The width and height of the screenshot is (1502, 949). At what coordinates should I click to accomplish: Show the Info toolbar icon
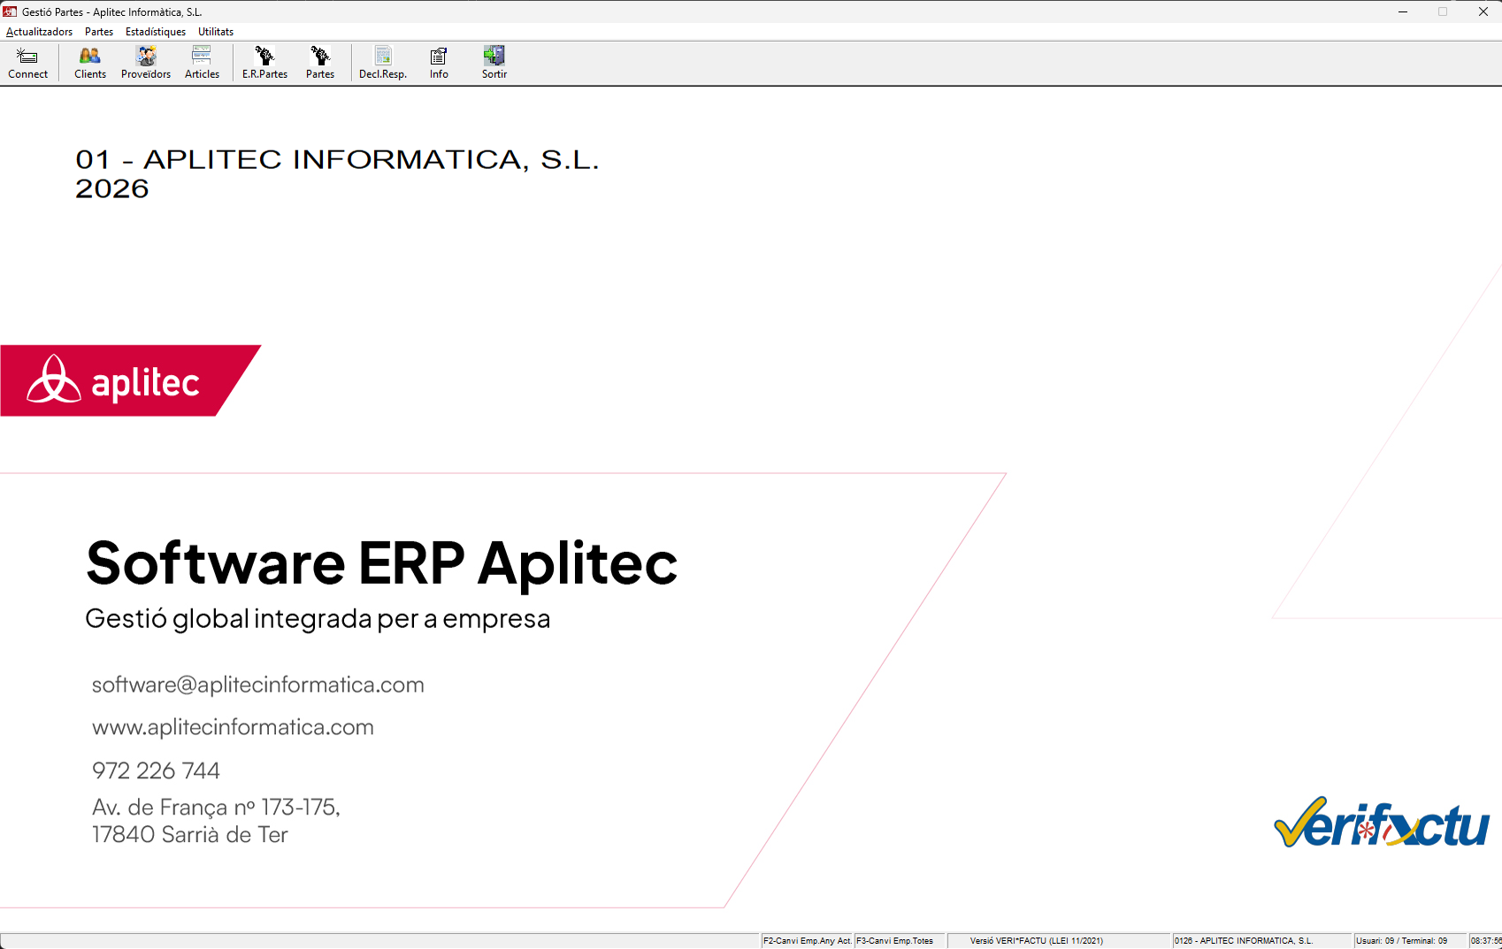pyautogui.click(x=439, y=63)
